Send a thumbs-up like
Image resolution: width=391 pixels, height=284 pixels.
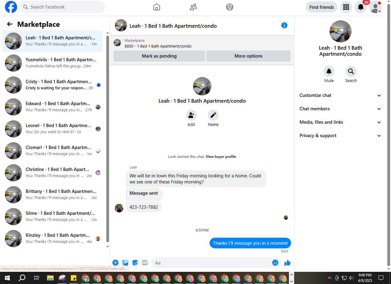[287, 263]
